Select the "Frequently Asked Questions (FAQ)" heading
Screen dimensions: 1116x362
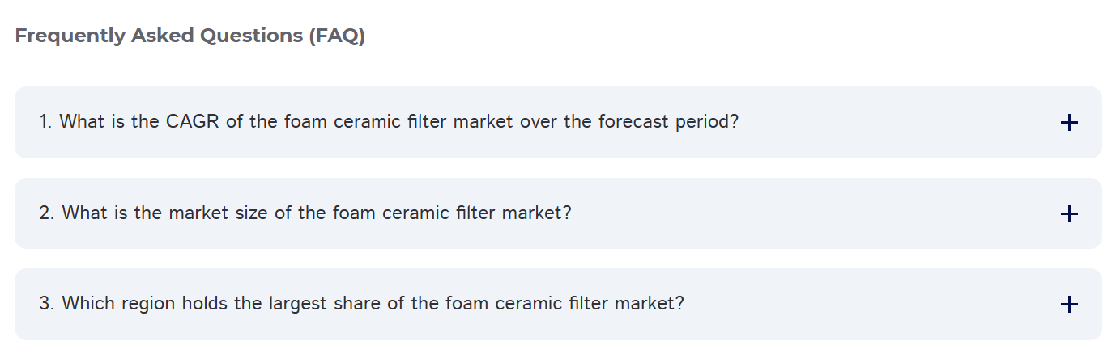(x=190, y=36)
